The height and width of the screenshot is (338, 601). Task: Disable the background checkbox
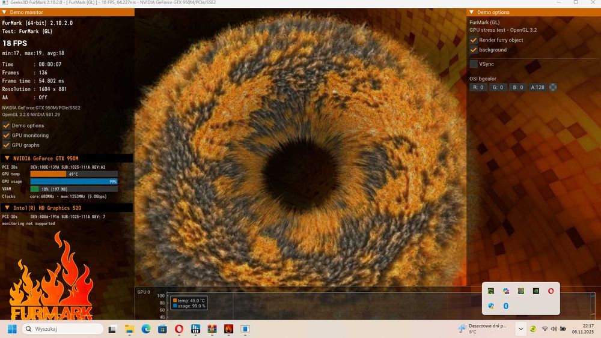click(x=474, y=50)
